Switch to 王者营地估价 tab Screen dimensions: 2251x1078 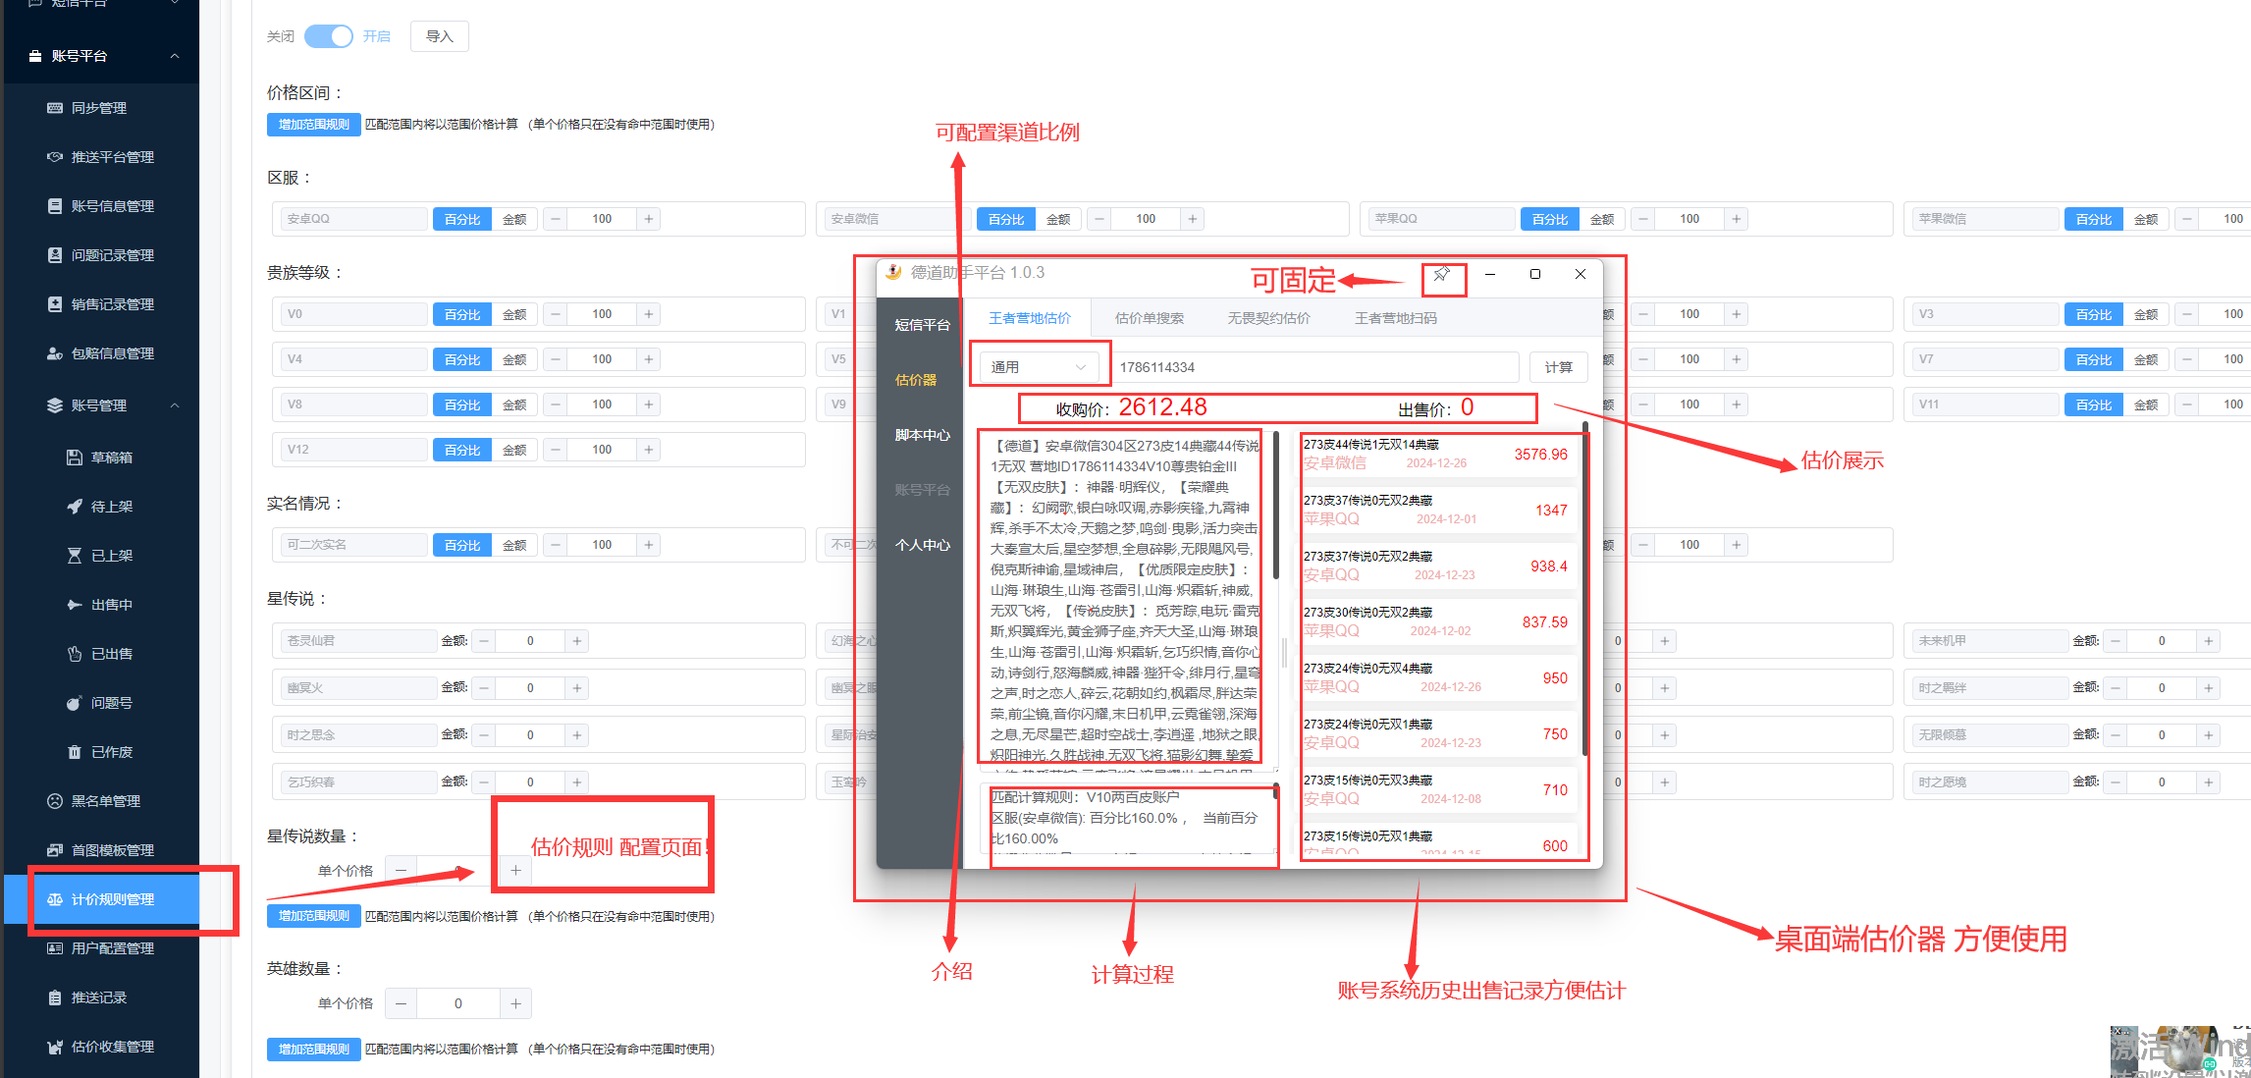[1029, 318]
